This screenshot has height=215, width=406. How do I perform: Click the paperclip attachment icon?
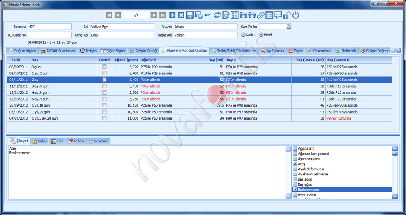click(x=260, y=15)
